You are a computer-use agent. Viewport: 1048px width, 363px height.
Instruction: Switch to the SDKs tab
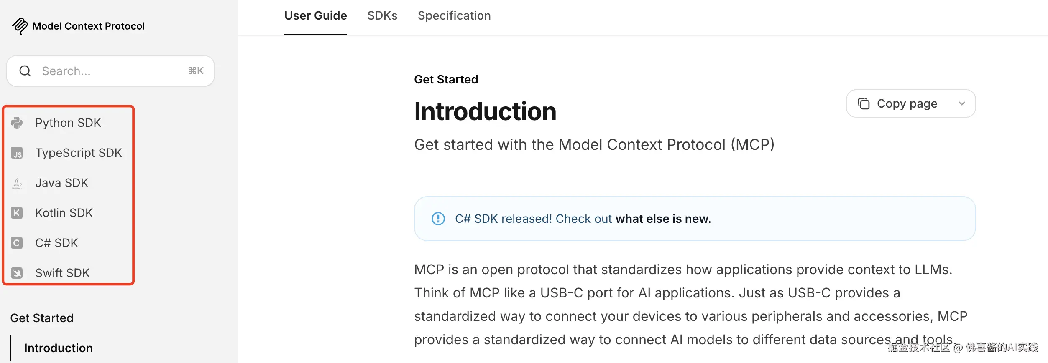point(382,16)
